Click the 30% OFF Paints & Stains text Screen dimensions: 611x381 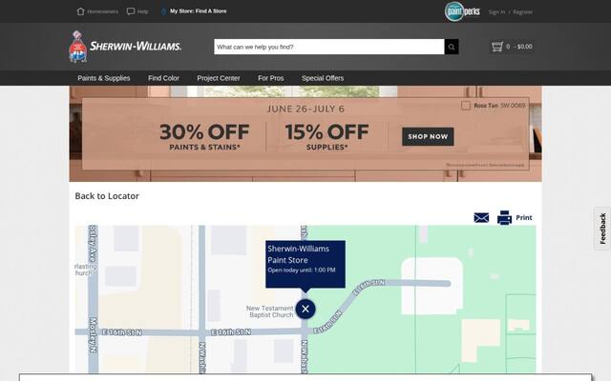(x=204, y=137)
